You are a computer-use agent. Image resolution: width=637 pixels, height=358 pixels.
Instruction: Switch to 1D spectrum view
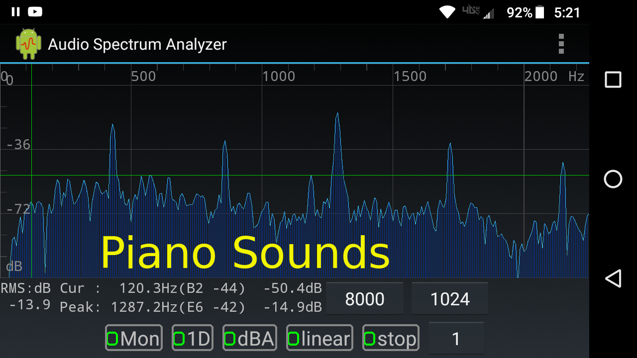193,337
